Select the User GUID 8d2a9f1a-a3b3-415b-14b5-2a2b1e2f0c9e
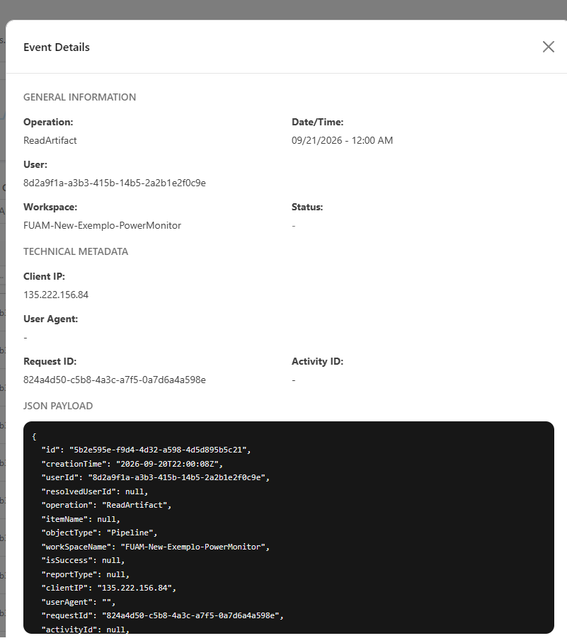The height and width of the screenshot is (643, 567). pos(115,183)
